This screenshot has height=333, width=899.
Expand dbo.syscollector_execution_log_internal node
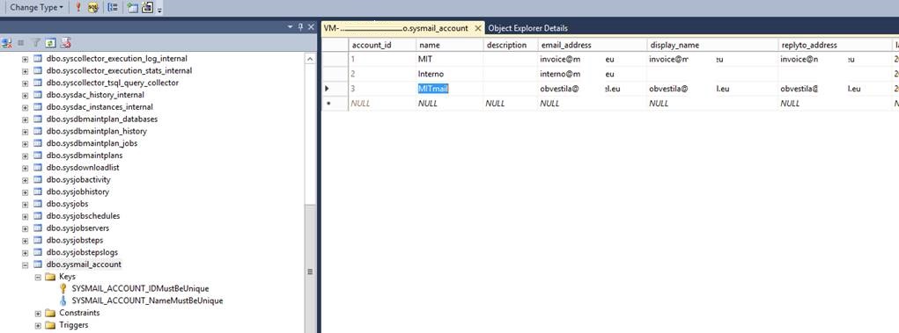click(26, 59)
